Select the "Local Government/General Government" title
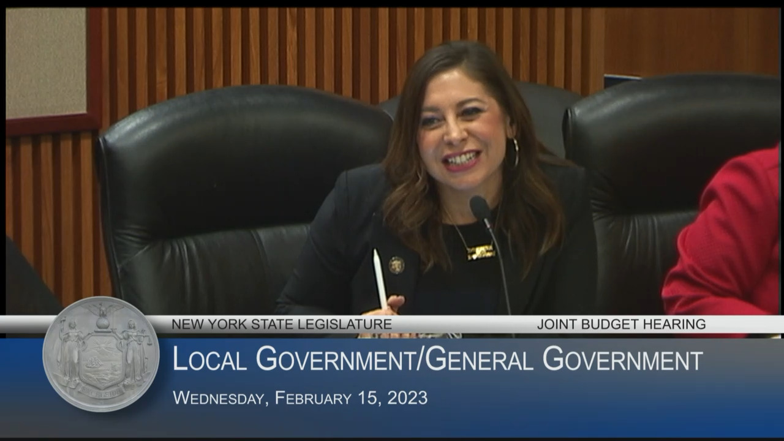The height and width of the screenshot is (441, 784). (437, 360)
